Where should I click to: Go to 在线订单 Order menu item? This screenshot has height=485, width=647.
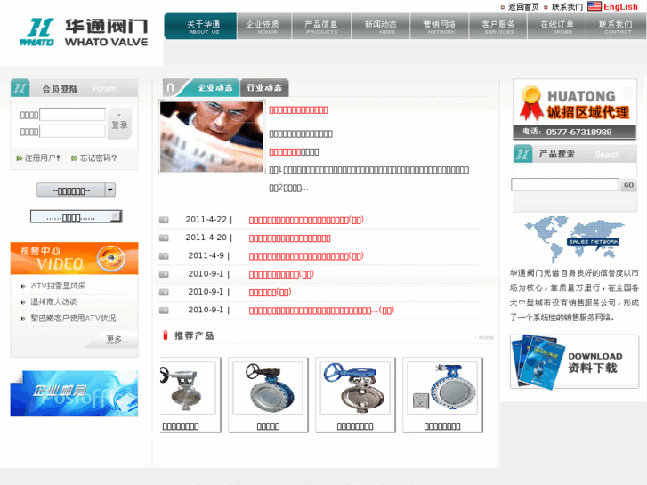(556, 27)
